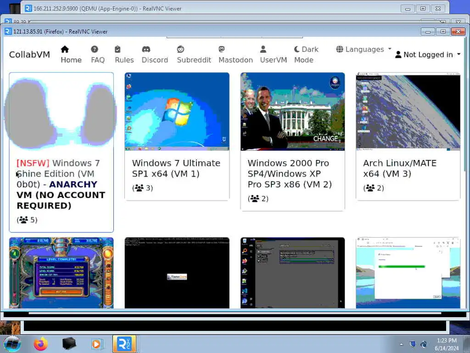
Task: Click the person icon above UserVM
Action: pyautogui.click(x=263, y=49)
